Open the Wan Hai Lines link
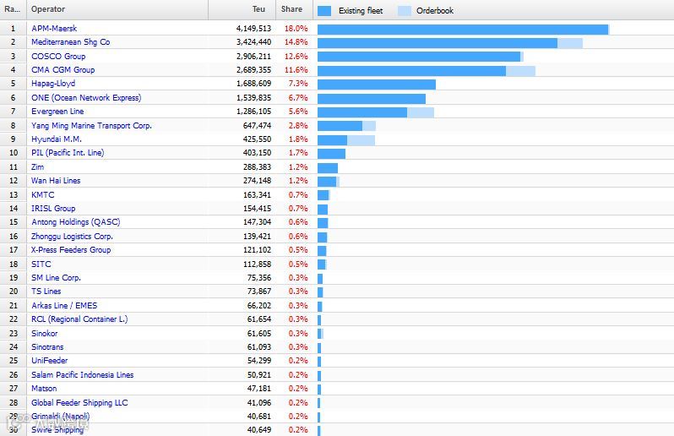This screenshot has height=436, width=674. (56, 181)
